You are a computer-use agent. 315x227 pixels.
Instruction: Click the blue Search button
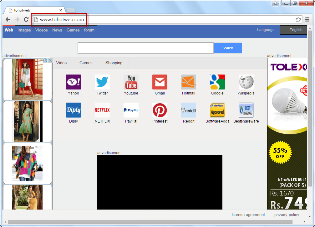[228, 48]
